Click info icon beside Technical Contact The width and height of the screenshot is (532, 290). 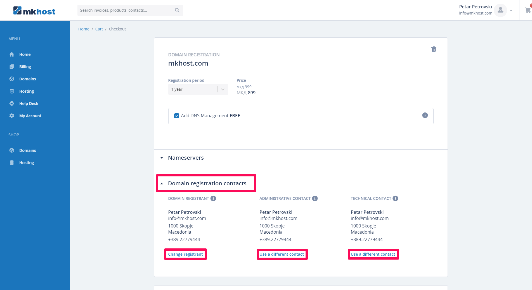pos(395,198)
